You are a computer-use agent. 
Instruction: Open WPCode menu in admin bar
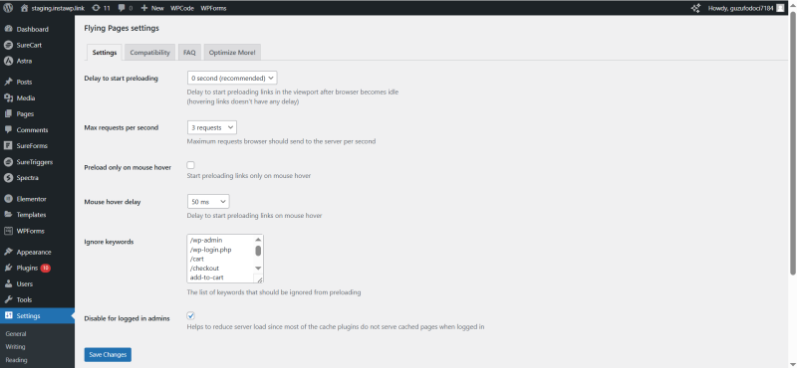(x=182, y=8)
